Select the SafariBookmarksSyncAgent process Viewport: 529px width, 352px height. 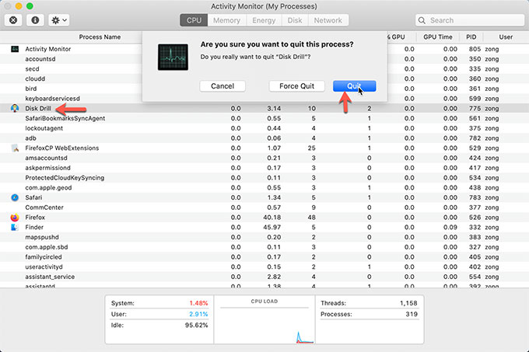(65, 118)
